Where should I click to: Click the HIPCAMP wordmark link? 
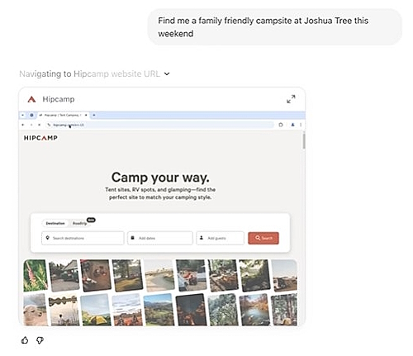(40, 138)
